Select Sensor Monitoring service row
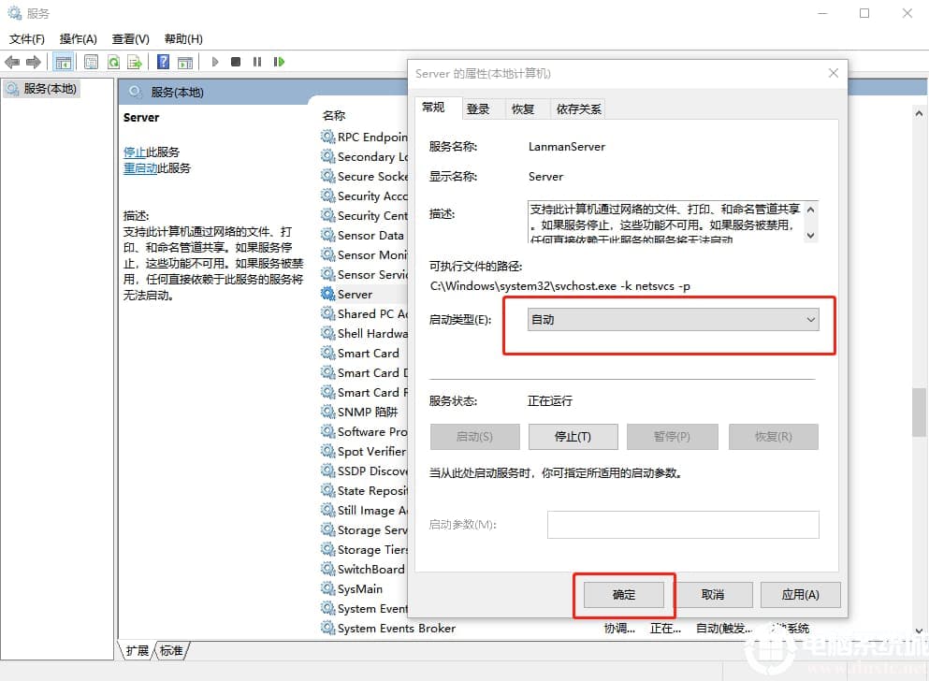This screenshot has width=929, height=681. tap(364, 254)
